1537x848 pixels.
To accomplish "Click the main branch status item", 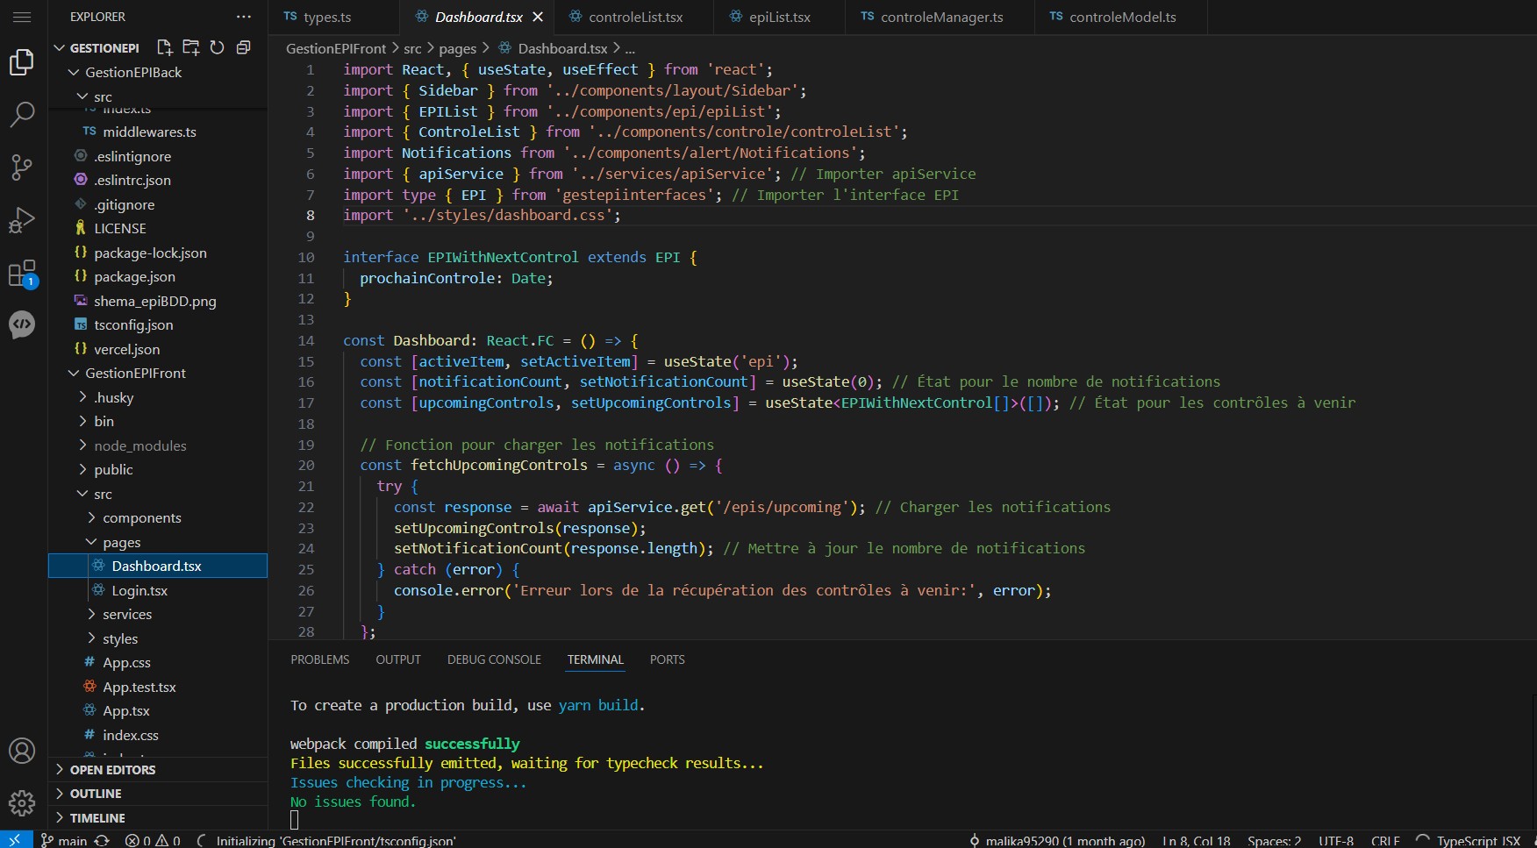I will [64, 840].
